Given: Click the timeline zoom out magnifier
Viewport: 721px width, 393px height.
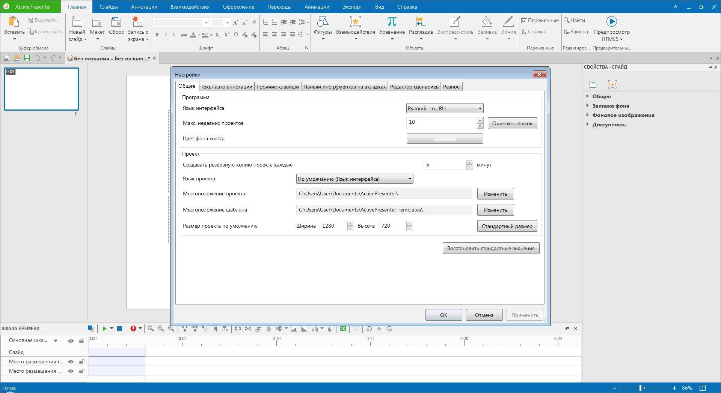Looking at the screenshot, I should (x=161, y=328).
